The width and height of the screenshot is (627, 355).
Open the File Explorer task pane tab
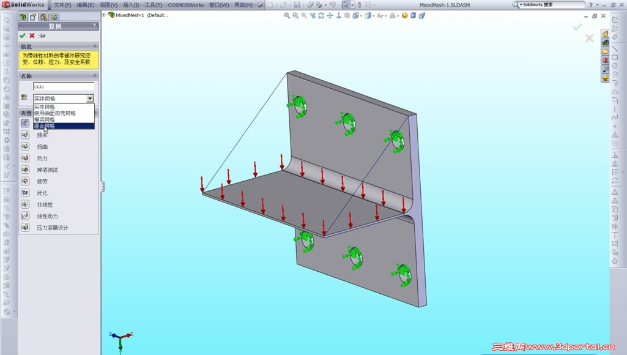(606, 51)
